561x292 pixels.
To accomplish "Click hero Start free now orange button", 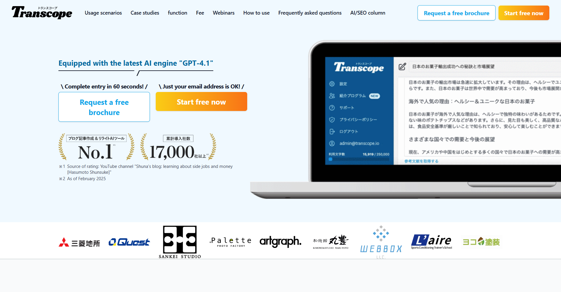I will point(201,102).
